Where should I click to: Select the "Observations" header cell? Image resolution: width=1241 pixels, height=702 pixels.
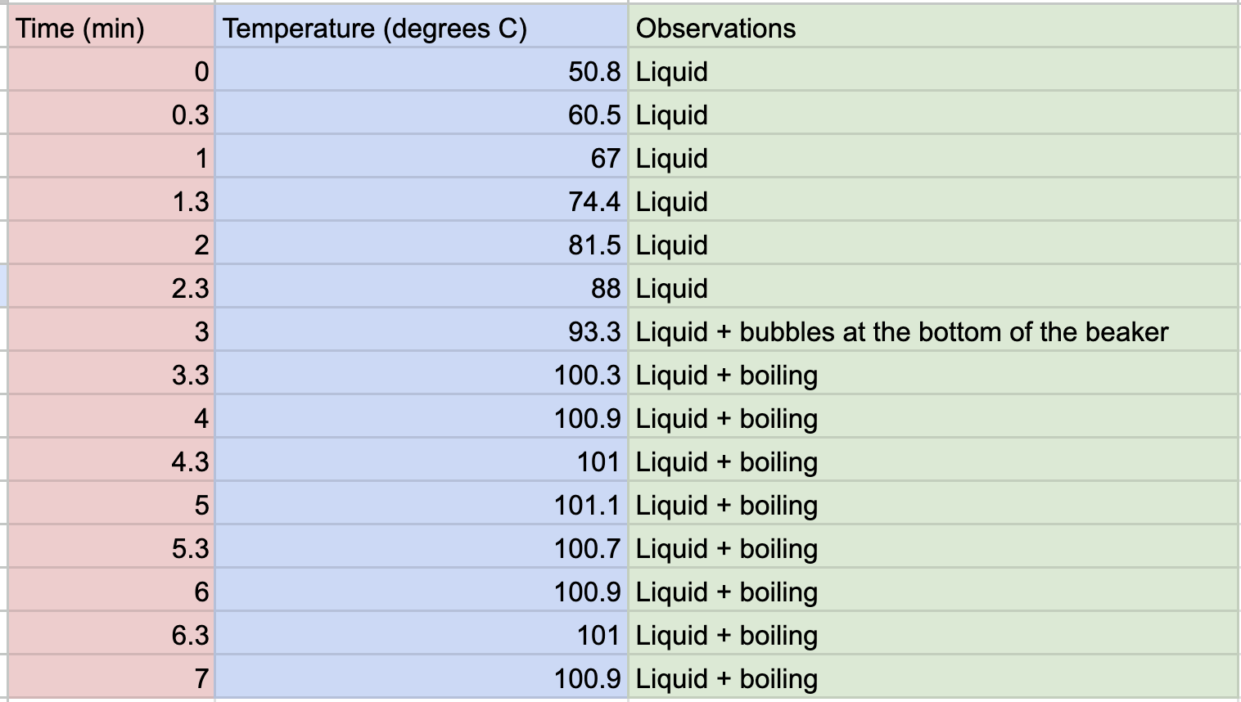pyautogui.click(x=932, y=29)
